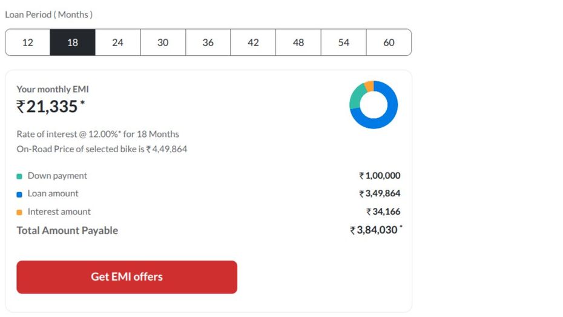The height and width of the screenshot is (317, 563).
Task: Set loan period to 42 months
Action: point(253,42)
